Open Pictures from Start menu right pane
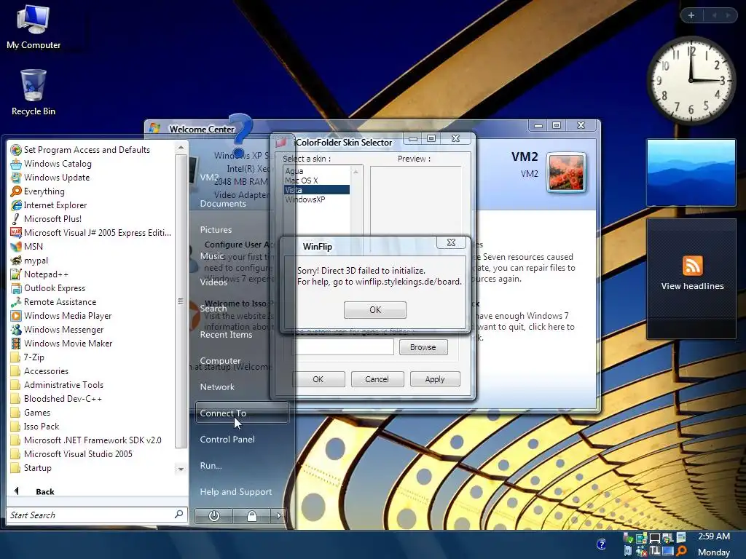Viewport: 746px width, 559px height. (x=216, y=229)
